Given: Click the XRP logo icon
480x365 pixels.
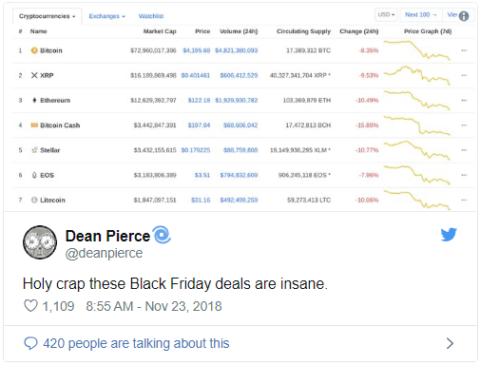Looking at the screenshot, I should (x=34, y=75).
